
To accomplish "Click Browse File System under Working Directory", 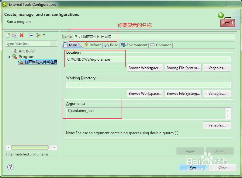I will tap(183, 94).
